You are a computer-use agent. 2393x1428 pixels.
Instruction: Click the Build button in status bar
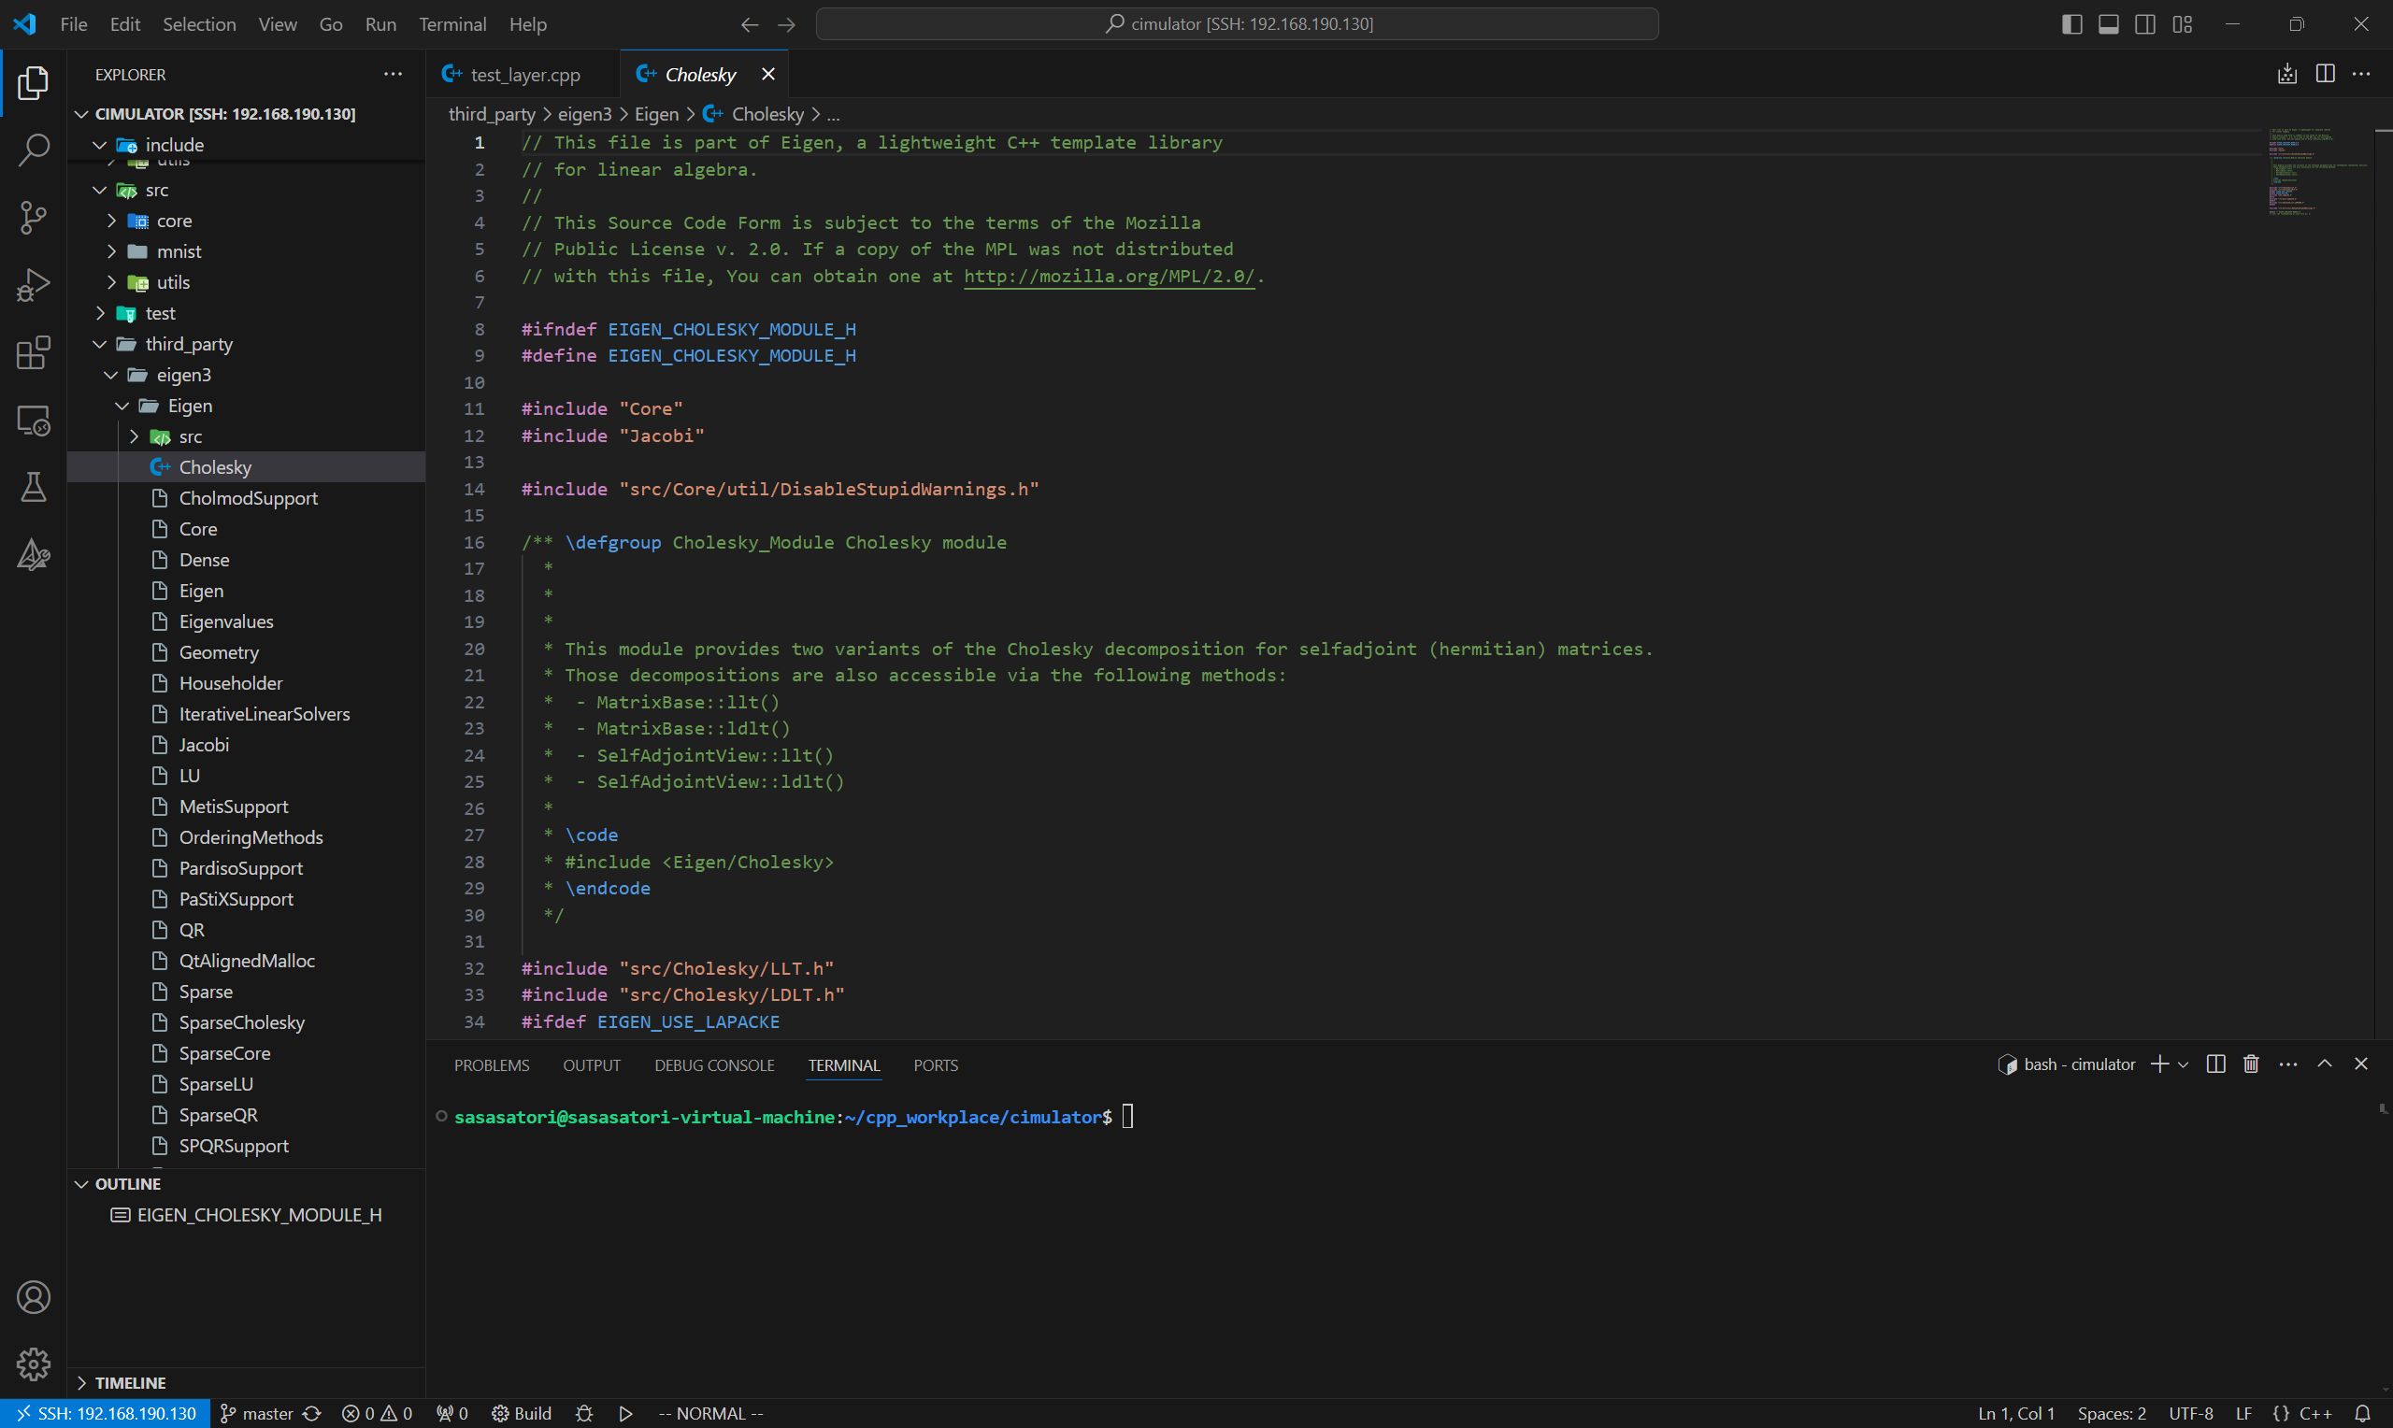[x=522, y=1414]
